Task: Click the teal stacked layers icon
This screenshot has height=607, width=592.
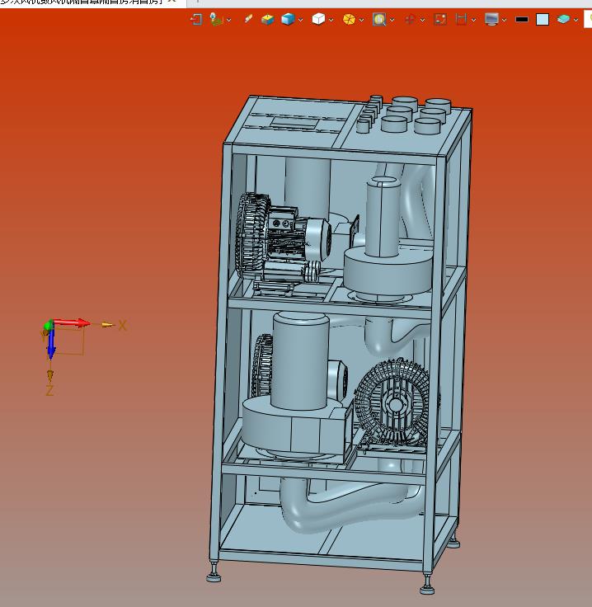Action: click(563, 19)
